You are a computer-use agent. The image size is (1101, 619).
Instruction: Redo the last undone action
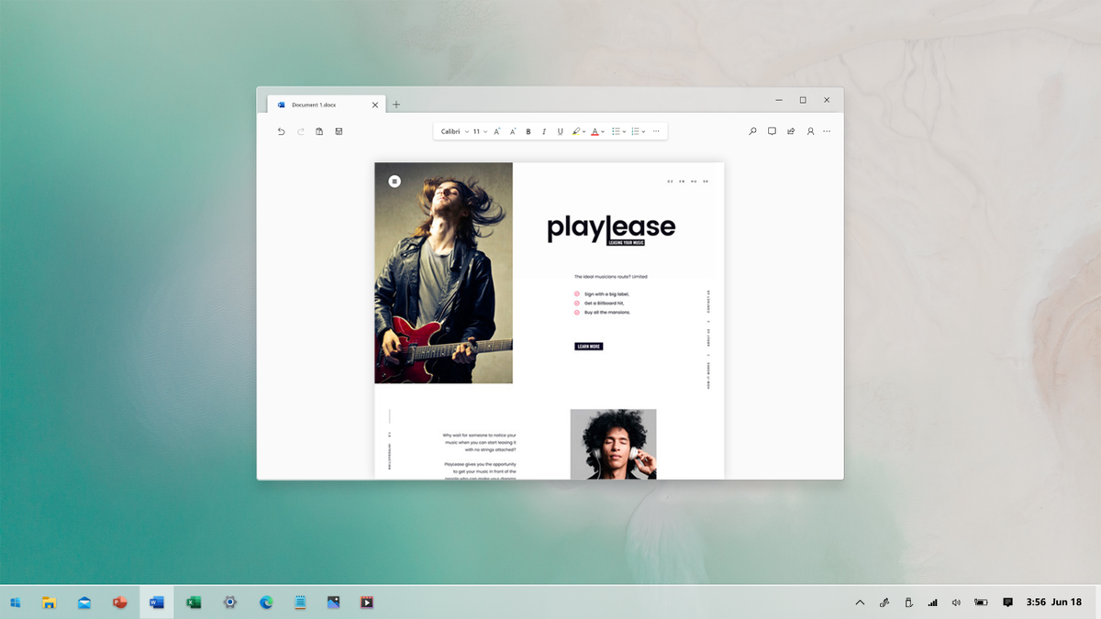pos(301,132)
